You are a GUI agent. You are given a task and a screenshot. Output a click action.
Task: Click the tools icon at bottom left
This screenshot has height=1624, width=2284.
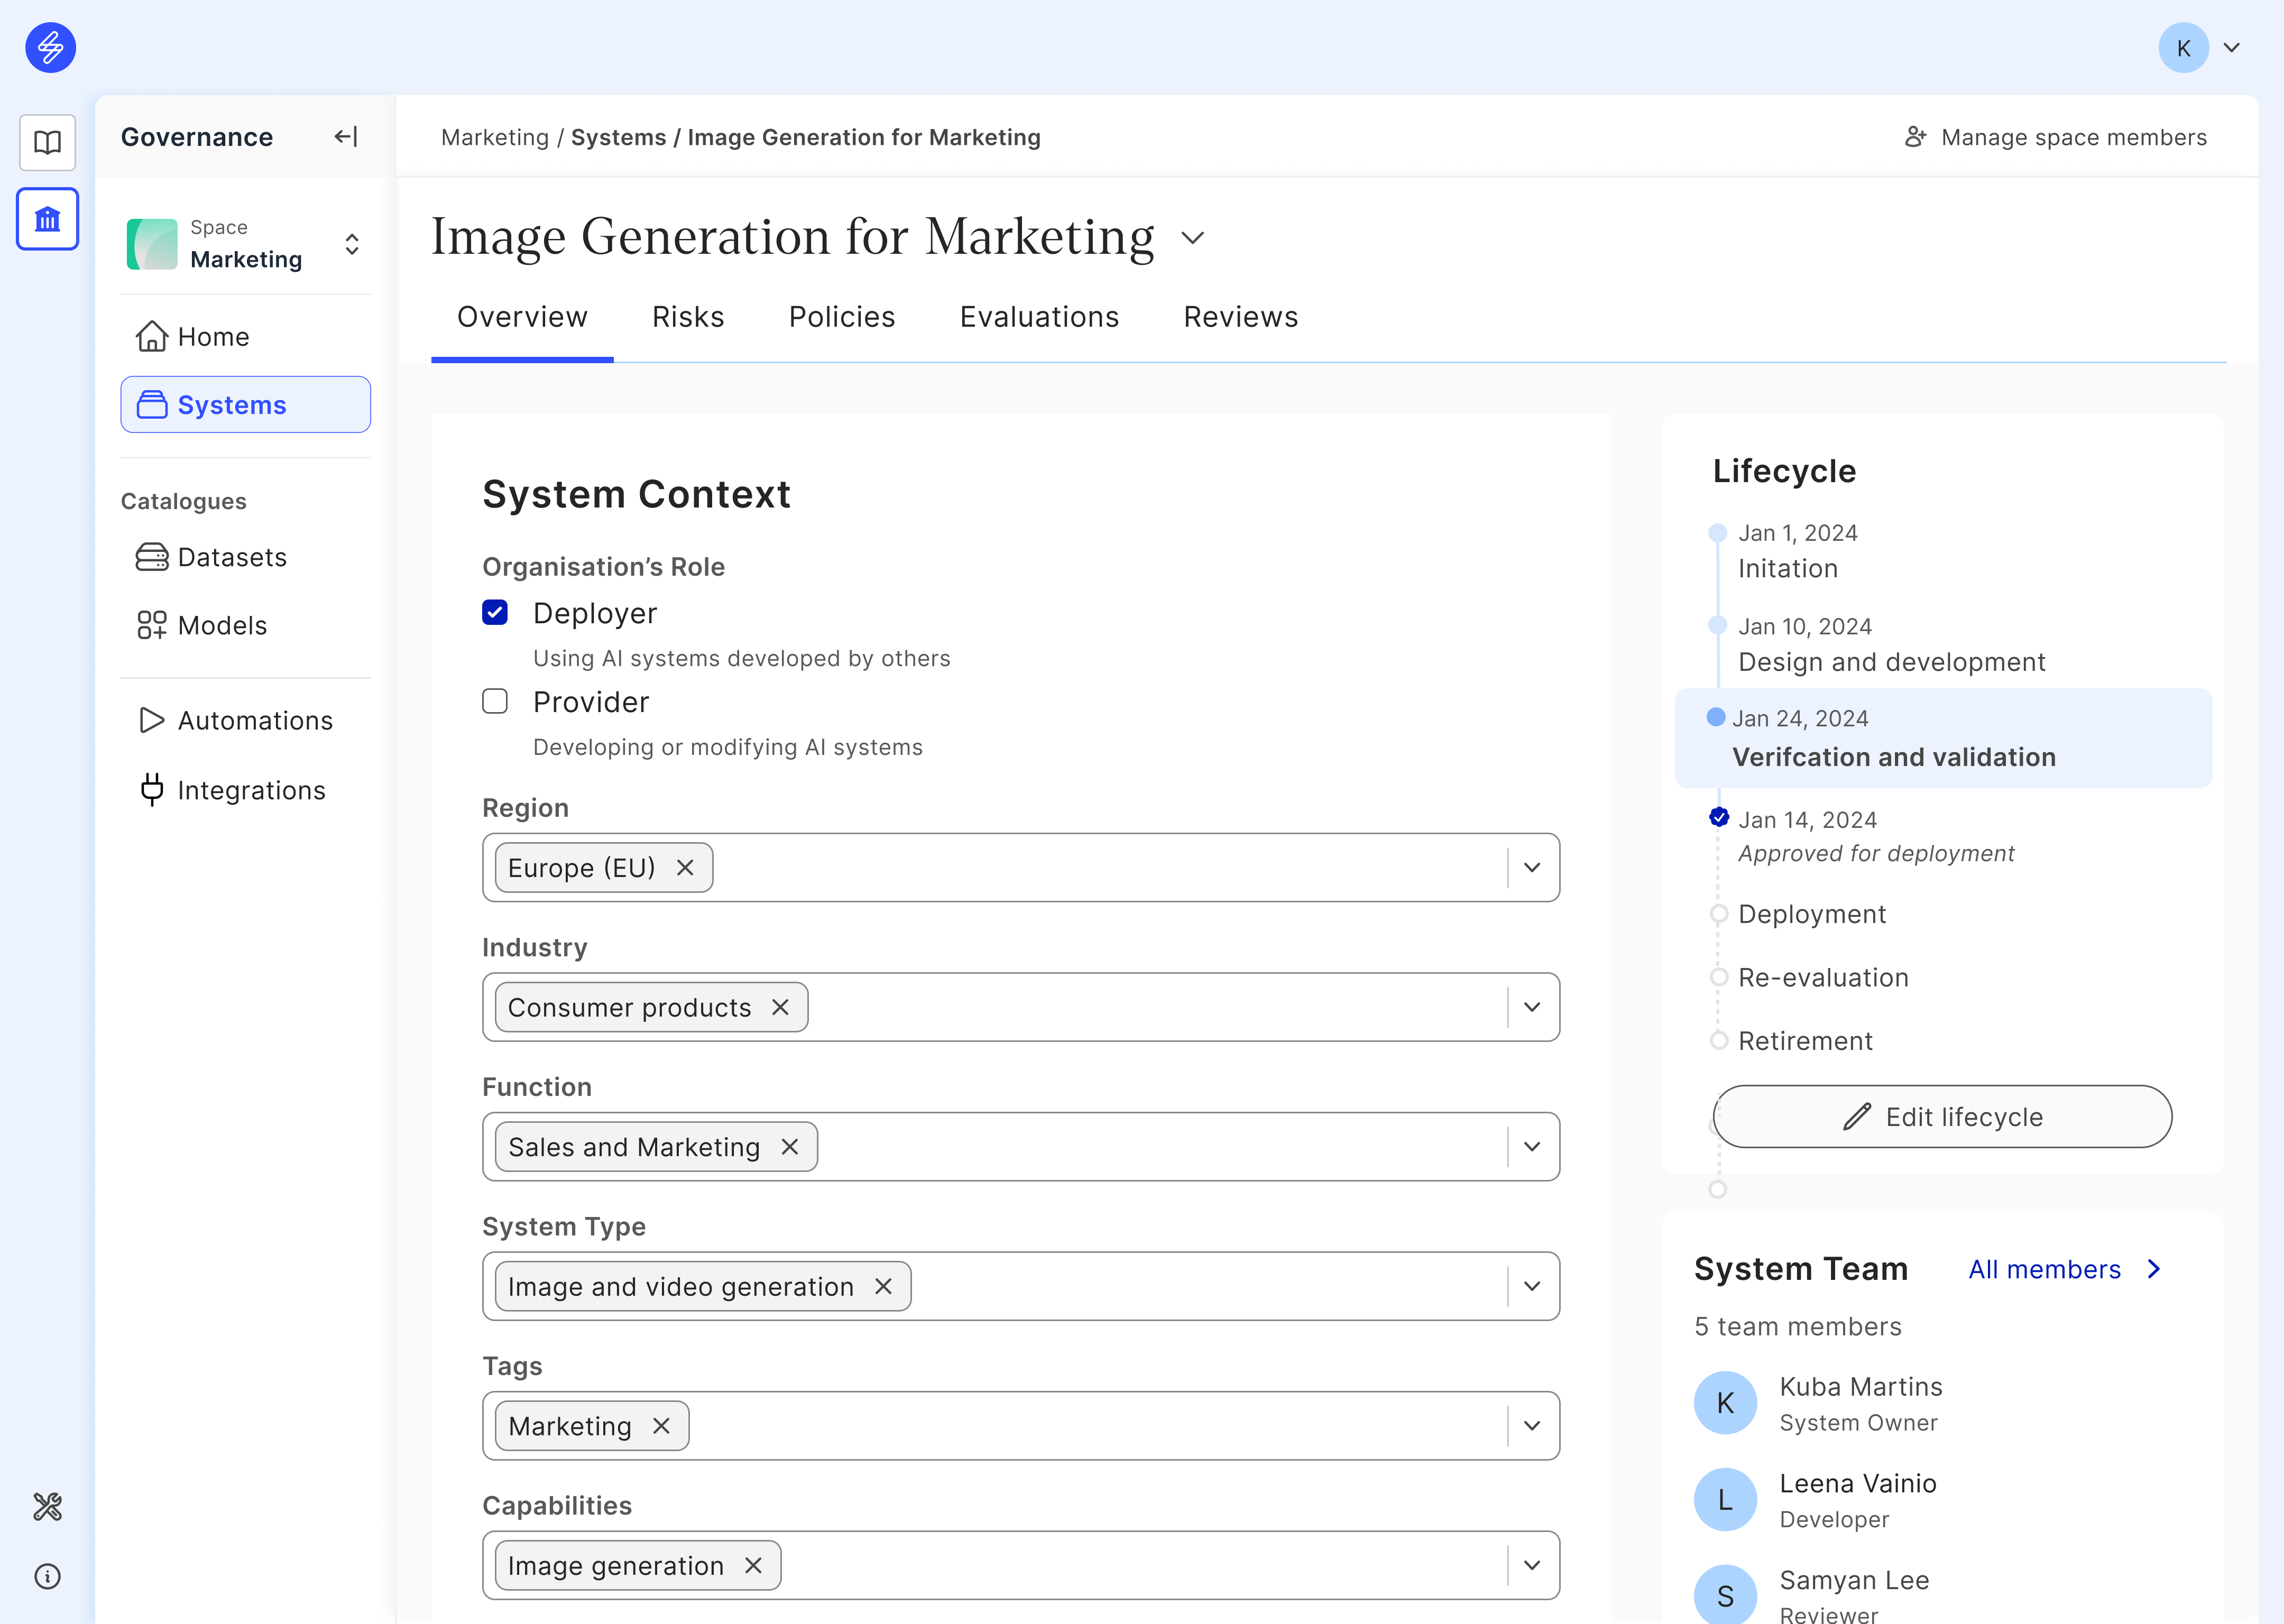tap(47, 1506)
